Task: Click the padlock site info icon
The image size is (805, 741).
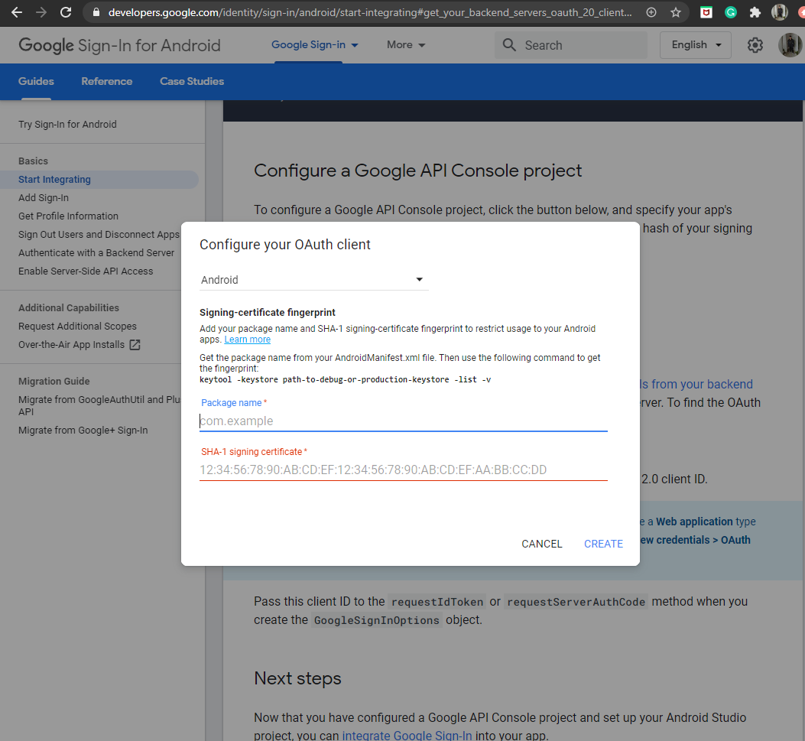Action: click(96, 11)
